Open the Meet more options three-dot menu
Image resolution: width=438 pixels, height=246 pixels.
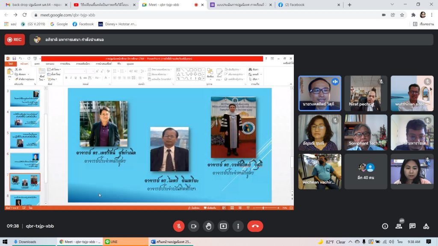(238, 226)
